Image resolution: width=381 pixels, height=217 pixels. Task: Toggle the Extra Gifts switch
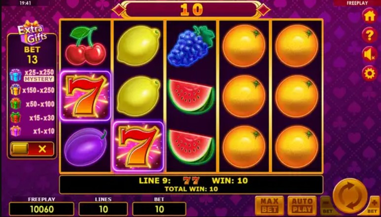tap(32, 149)
